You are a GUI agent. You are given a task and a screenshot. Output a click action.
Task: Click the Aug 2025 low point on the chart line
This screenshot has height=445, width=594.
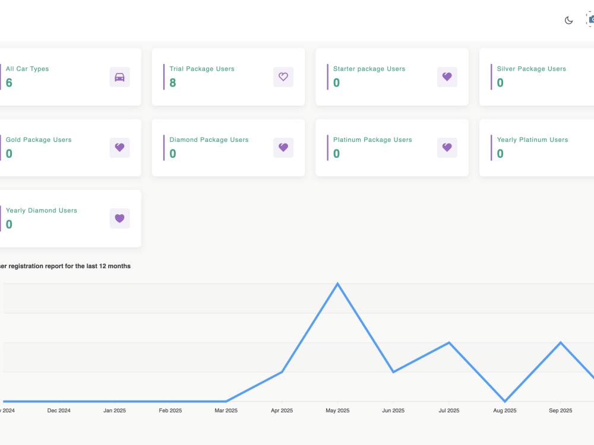point(505,401)
